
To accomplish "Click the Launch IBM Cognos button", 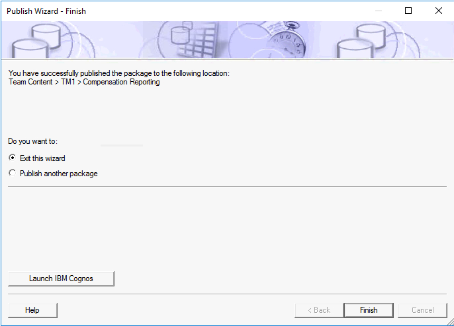I will (61, 278).
